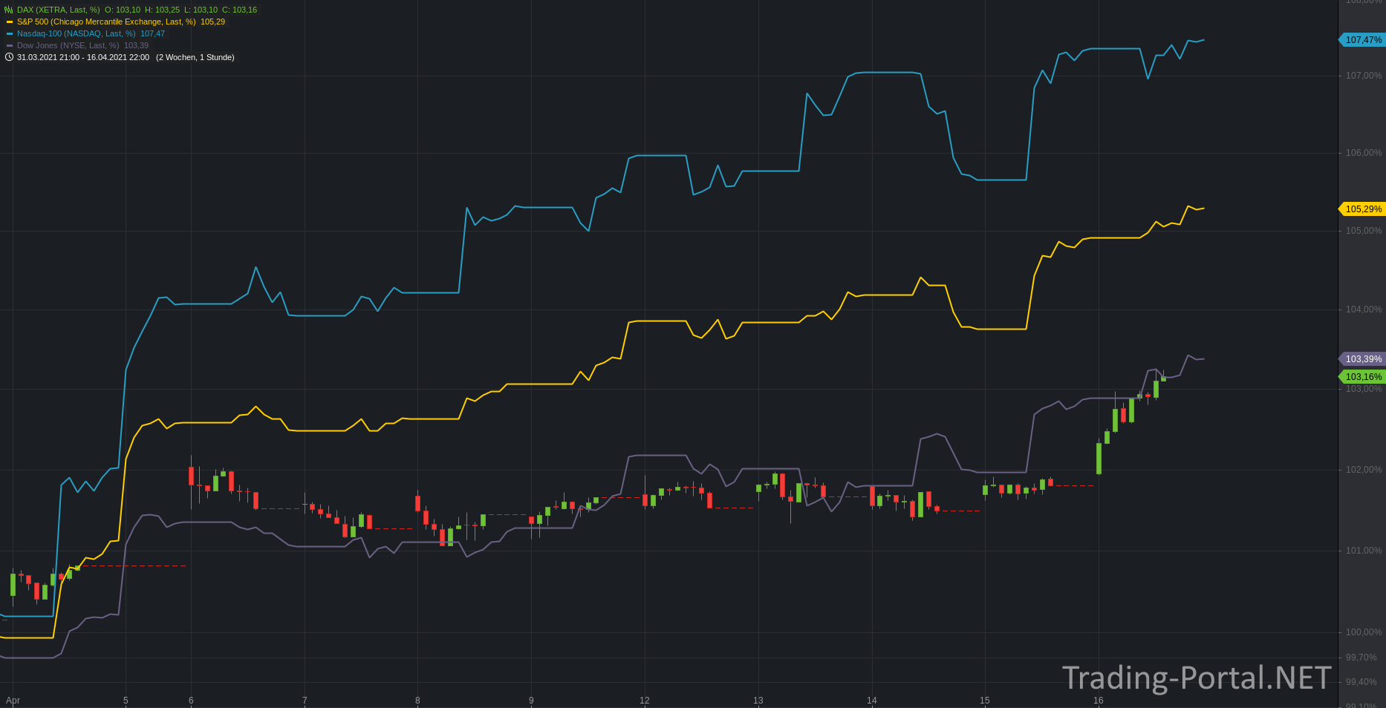Click the DAX candlestick chart-type icon
This screenshot has height=708, width=1386.
pos(9,10)
